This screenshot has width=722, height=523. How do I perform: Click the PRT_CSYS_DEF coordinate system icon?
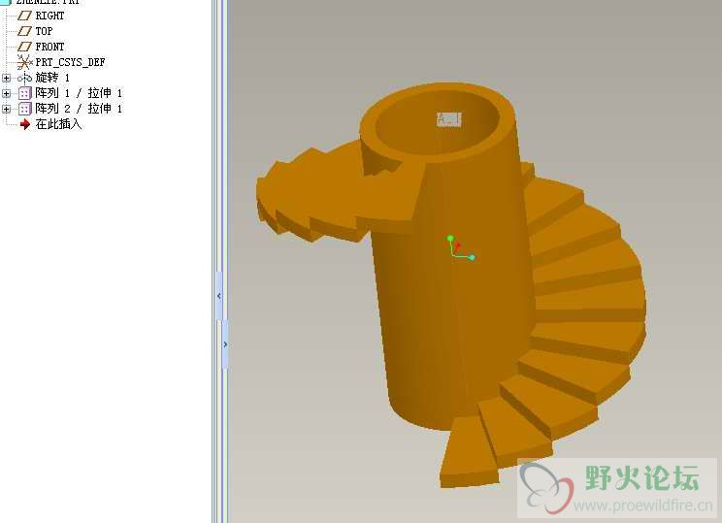[24, 62]
